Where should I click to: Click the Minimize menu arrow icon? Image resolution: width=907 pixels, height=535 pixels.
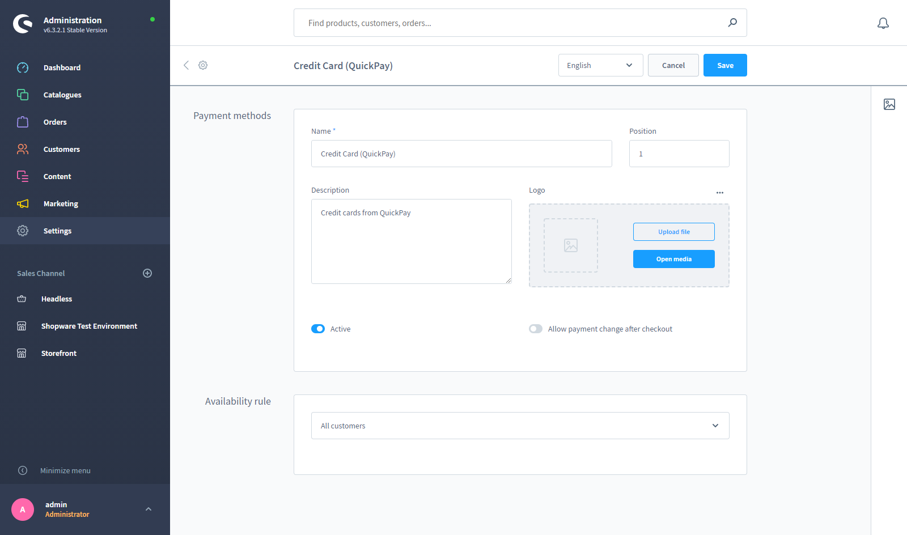click(x=23, y=470)
